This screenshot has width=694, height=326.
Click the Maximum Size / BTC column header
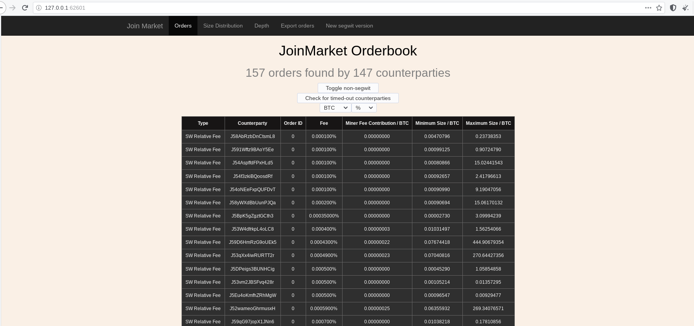tap(488, 123)
